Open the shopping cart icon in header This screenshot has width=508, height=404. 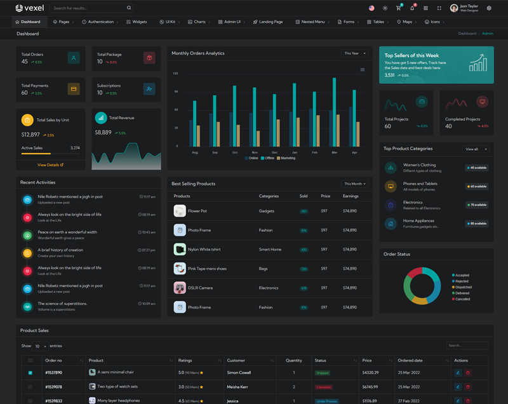(399, 8)
